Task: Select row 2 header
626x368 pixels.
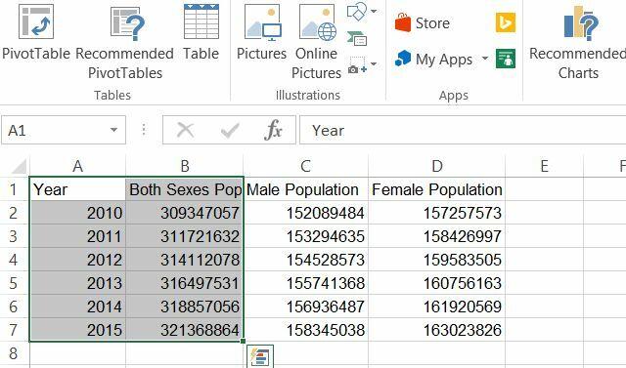Action: 14,213
